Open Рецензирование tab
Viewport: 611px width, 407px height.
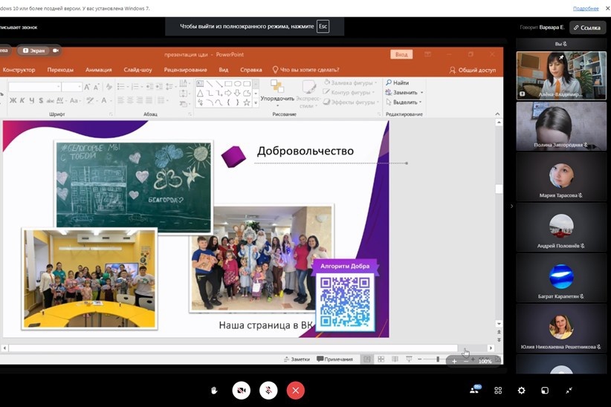point(186,70)
